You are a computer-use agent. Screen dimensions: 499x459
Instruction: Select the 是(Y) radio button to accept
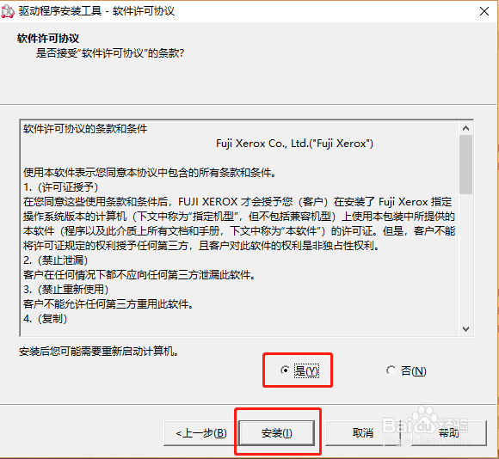[299, 370]
